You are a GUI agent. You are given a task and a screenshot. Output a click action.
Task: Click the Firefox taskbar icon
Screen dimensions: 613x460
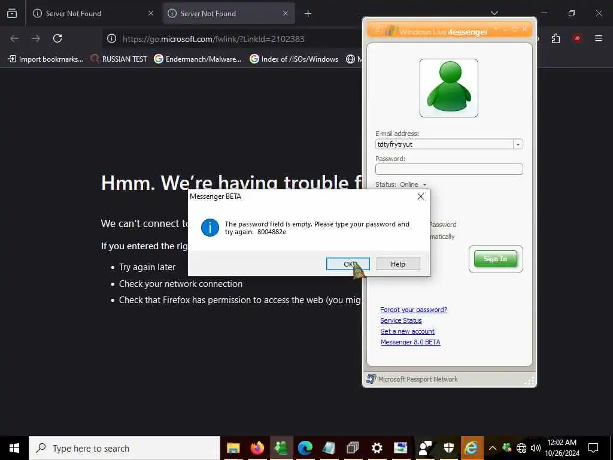[257, 448]
